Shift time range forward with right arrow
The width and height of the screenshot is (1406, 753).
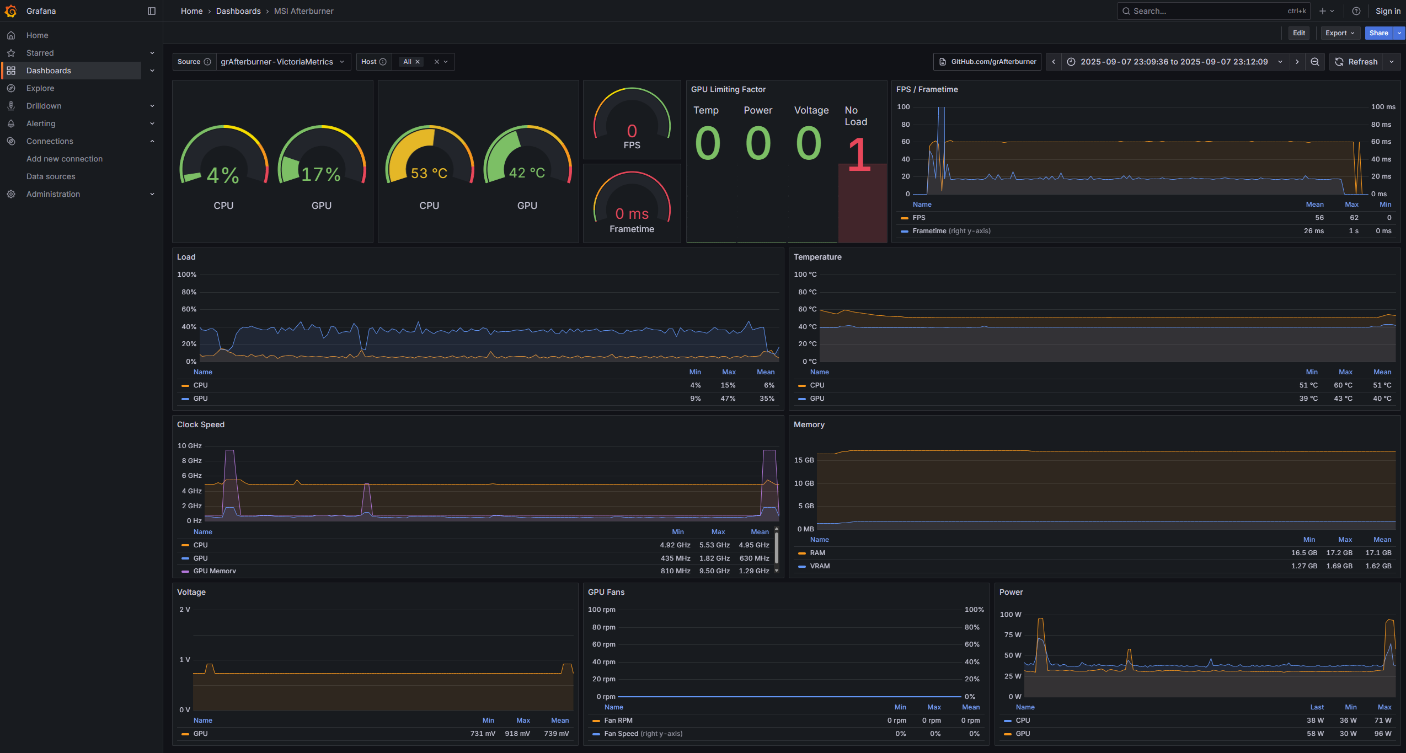click(x=1297, y=62)
